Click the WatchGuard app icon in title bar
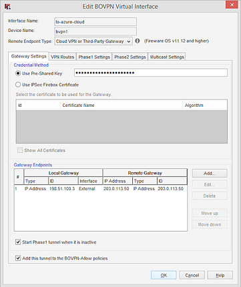Screen dimensions: 241x287 click(7, 7)
